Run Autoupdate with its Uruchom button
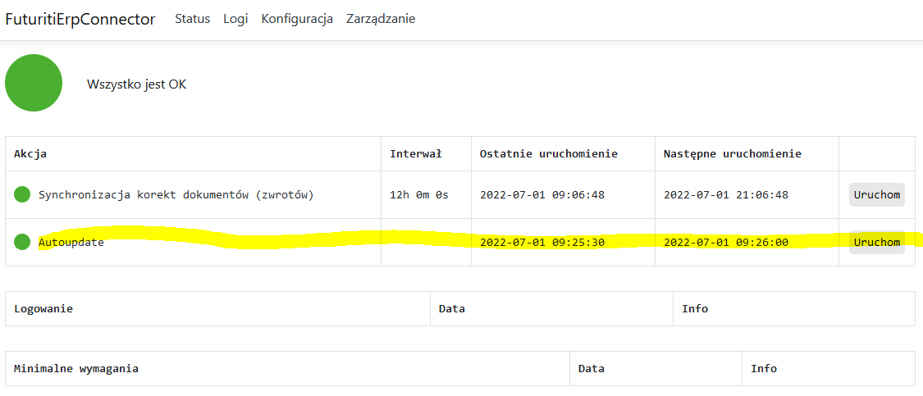Screen dimensions: 923x396 tap(876, 243)
